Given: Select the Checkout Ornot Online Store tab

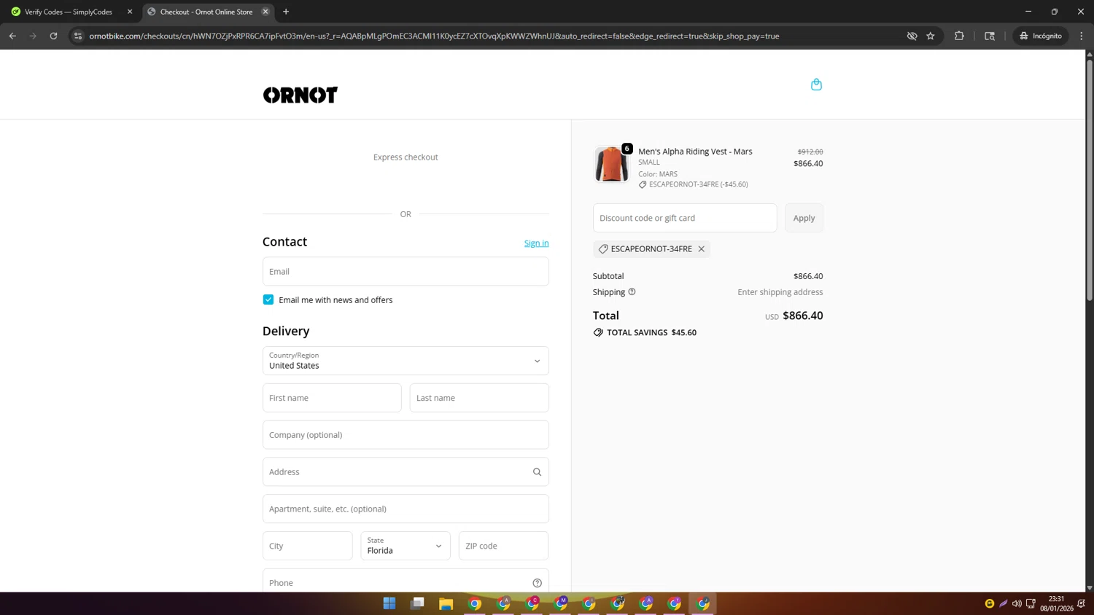Looking at the screenshot, I should pos(206,12).
